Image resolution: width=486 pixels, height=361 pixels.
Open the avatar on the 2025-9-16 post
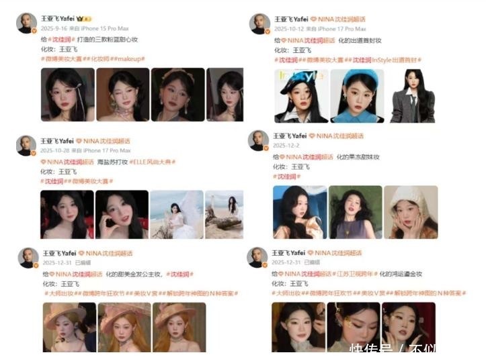(x=27, y=23)
